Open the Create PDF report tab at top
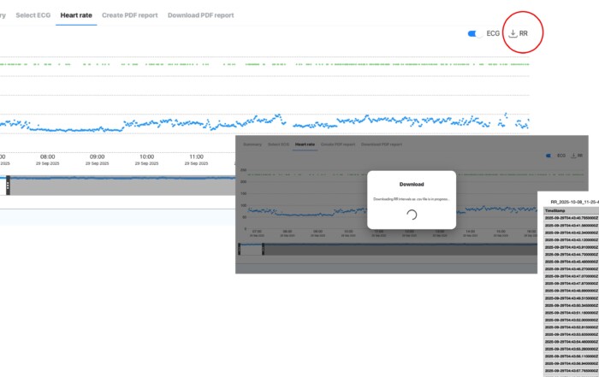 tap(129, 15)
